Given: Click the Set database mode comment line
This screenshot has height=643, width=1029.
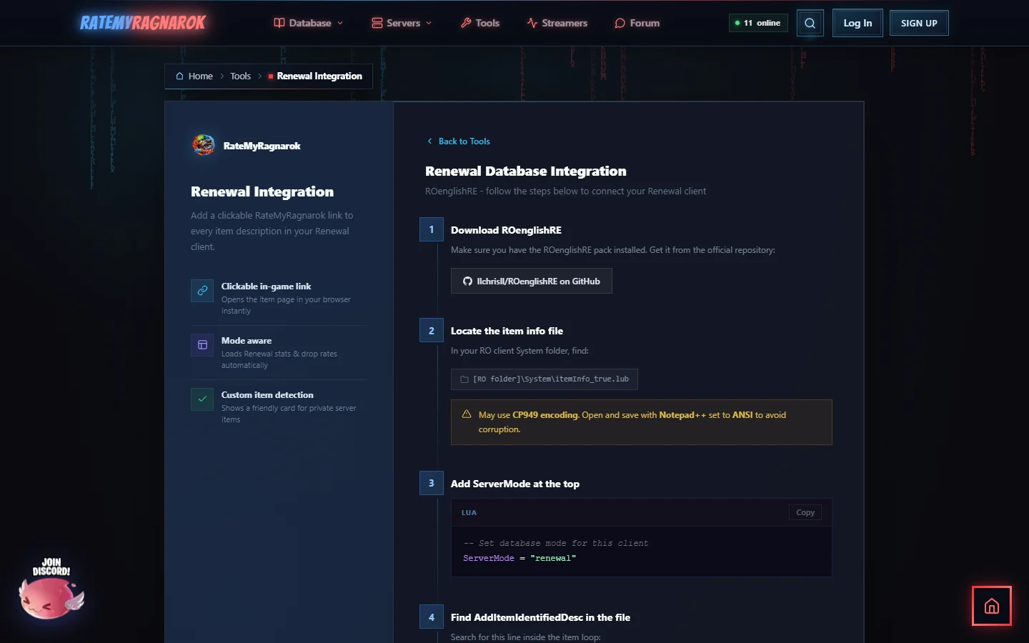Looking at the screenshot, I should [x=556, y=544].
